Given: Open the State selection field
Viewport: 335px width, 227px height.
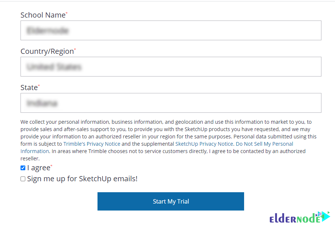Looking at the screenshot, I should click(x=171, y=103).
